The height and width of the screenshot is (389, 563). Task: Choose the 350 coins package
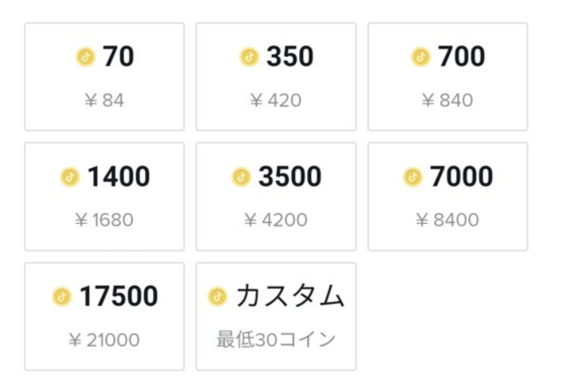pyautogui.click(x=276, y=76)
